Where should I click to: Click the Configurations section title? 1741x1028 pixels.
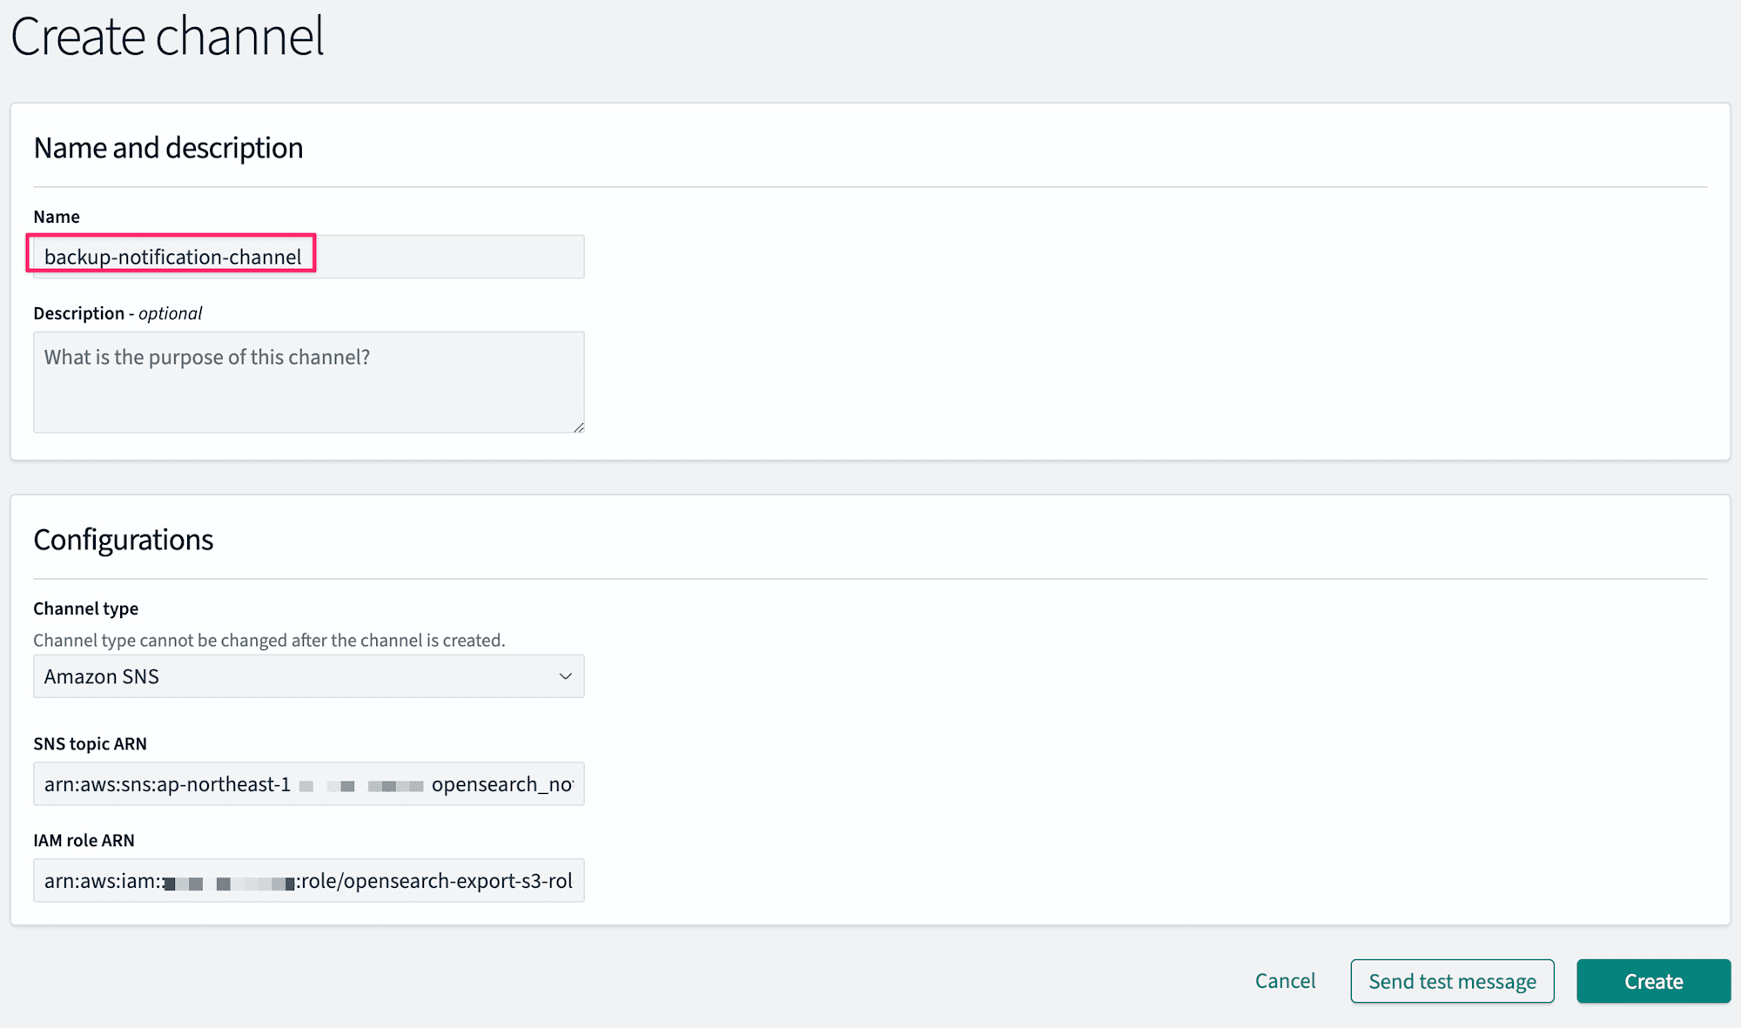coord(123,540)
